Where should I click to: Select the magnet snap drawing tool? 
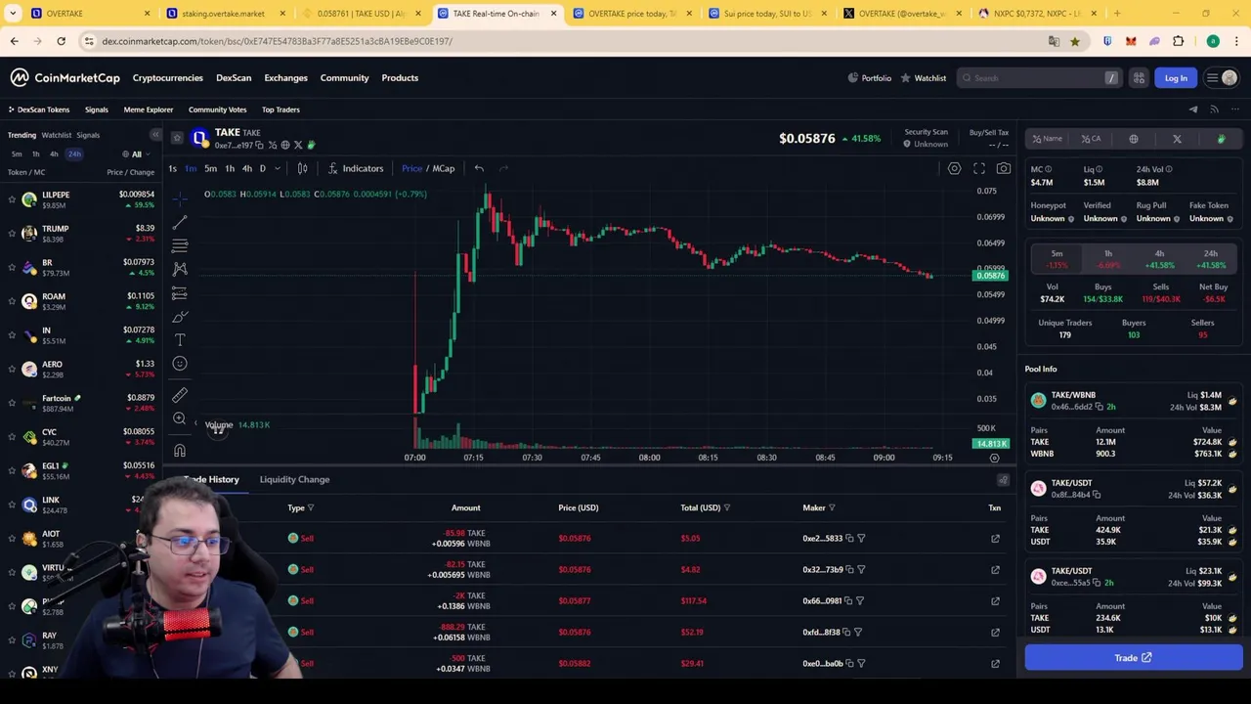click(180, 451)
